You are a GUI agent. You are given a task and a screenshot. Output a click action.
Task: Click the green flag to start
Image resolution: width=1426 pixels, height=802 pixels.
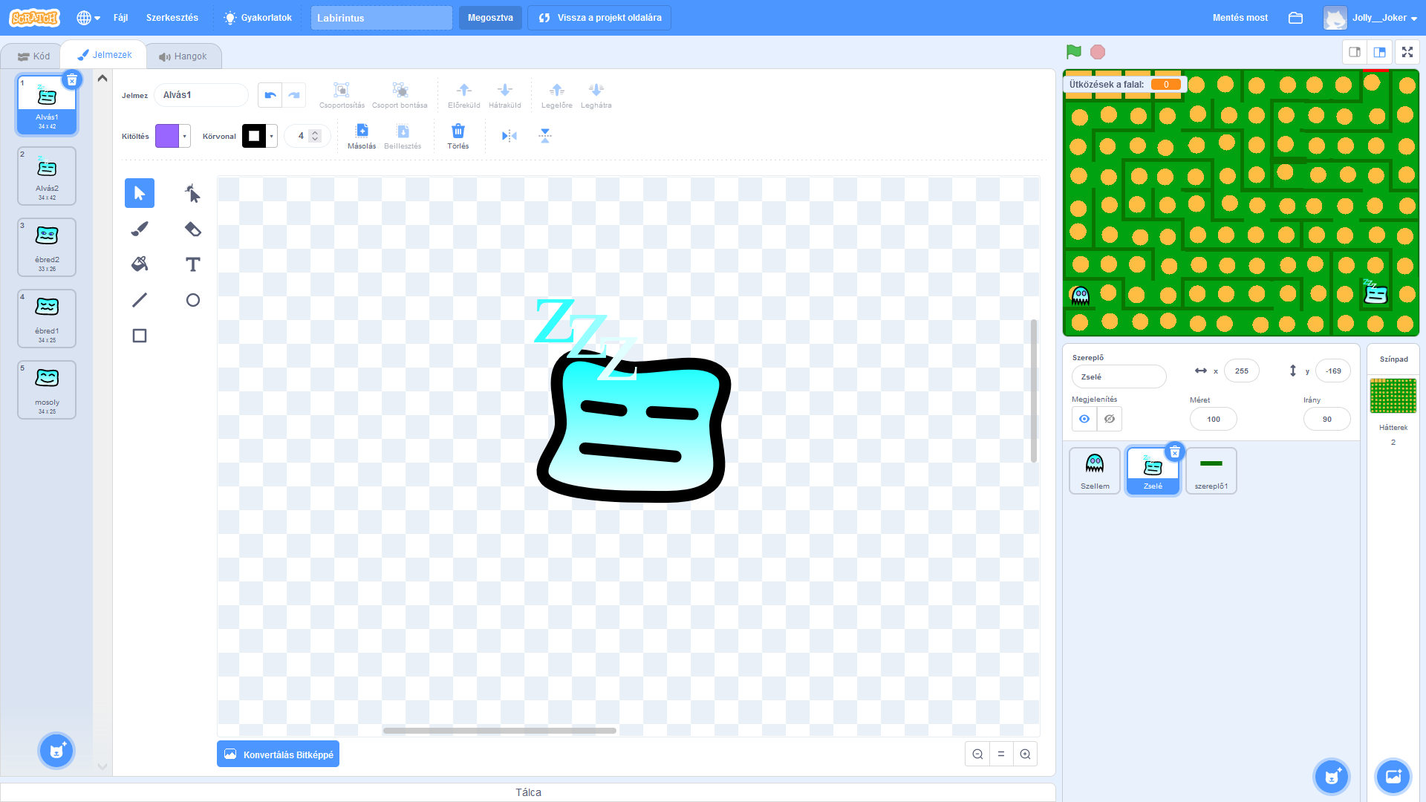pos(1073,52)
